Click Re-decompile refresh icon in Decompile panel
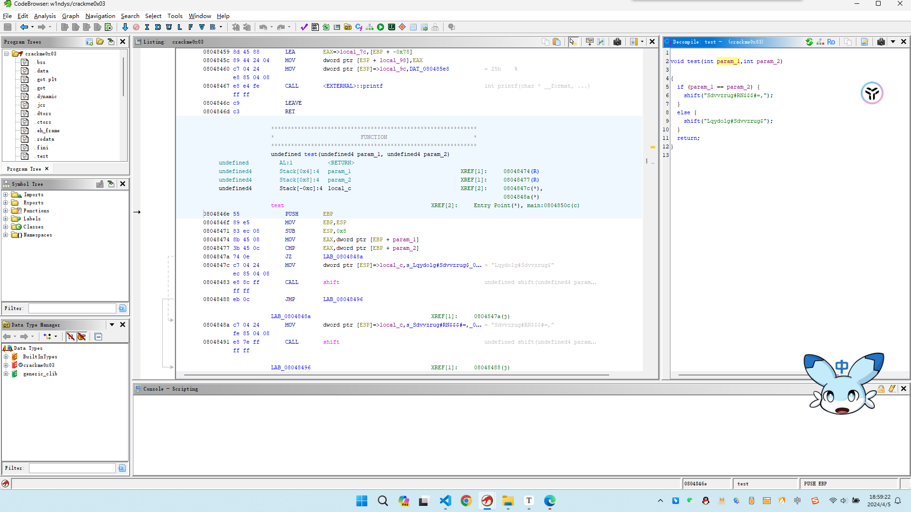The width and height of the screenshot is (911, 512). [809, 42]
